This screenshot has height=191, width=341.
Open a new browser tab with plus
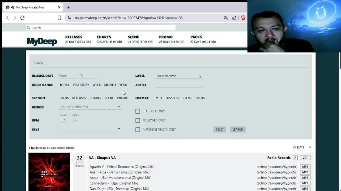(x=68, y=7)
